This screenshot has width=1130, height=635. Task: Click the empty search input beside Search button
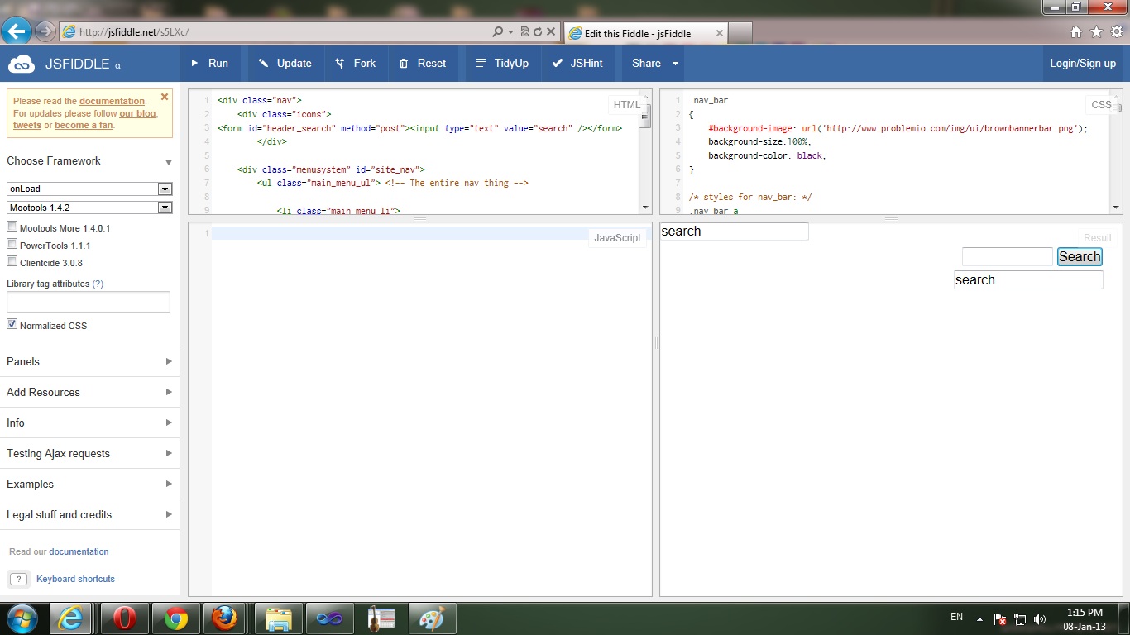(1007, 256)
